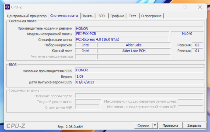Click the Спецификации шины label

(x=55, y=40)
